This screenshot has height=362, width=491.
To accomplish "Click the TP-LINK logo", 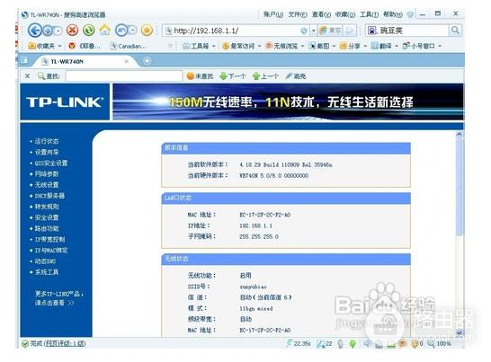I will pos(65,102).
